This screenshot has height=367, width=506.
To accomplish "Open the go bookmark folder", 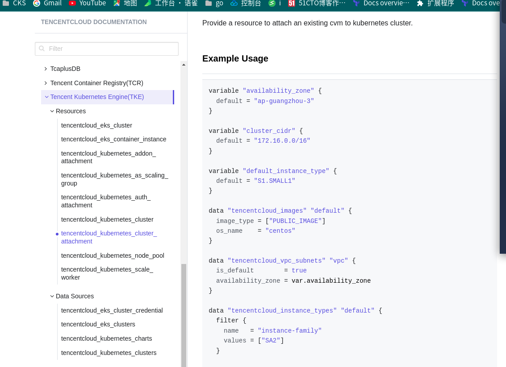I will pos(214,3).
